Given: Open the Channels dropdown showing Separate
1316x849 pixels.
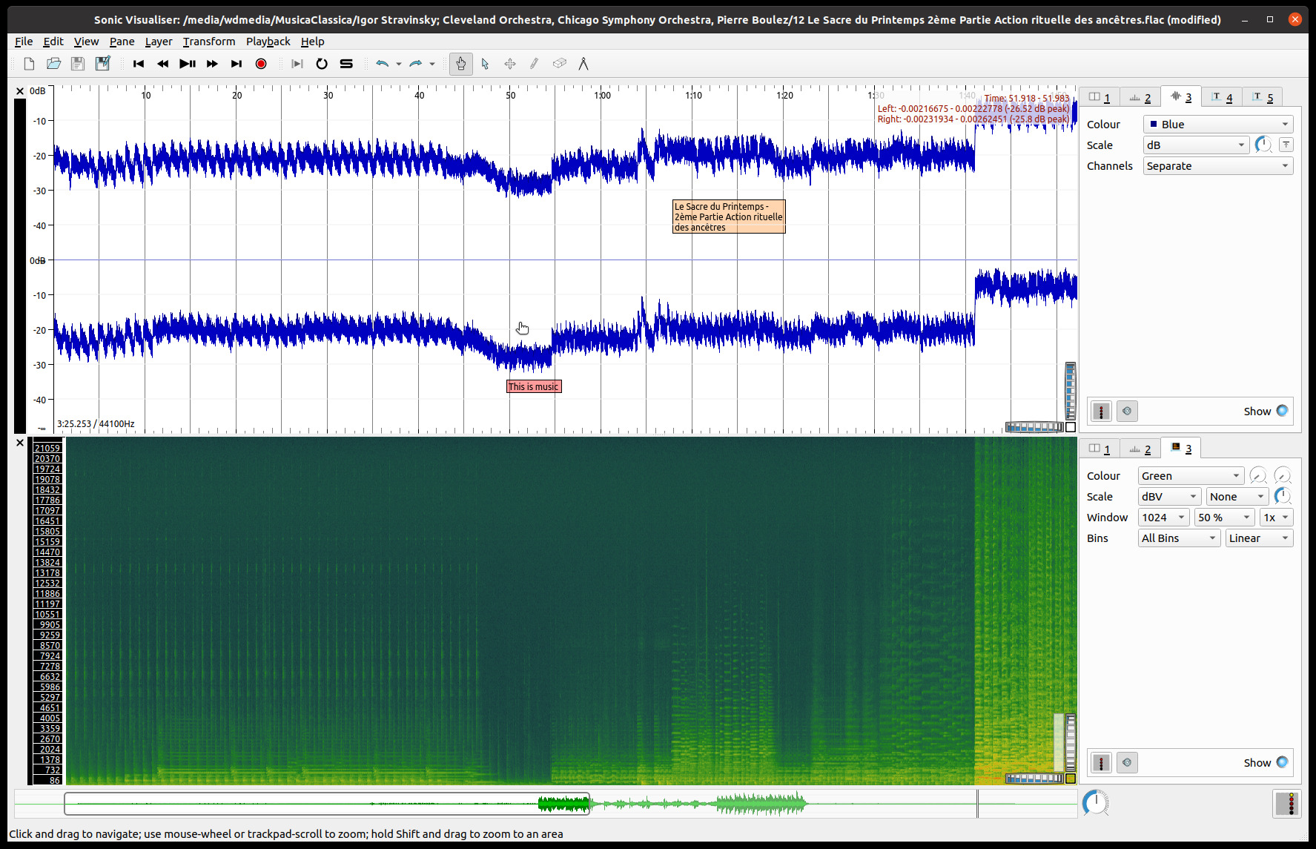Looking at the screenshot, I should pyautogui.click(x=1218, y=165).
